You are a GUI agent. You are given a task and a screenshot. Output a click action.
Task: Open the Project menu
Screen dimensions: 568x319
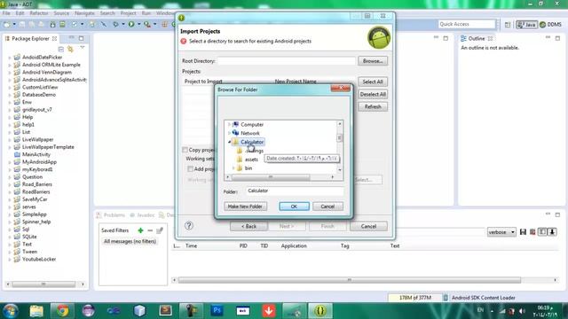128,13
